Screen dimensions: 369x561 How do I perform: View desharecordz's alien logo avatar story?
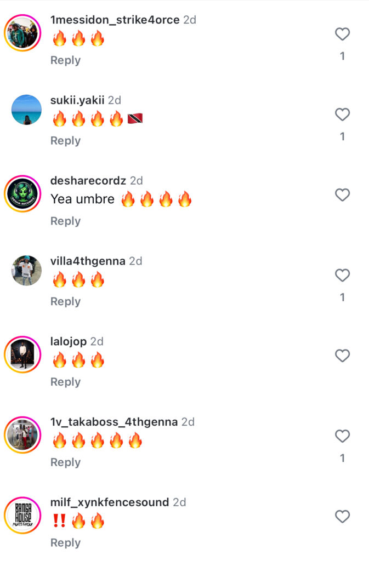click(22, 193)
